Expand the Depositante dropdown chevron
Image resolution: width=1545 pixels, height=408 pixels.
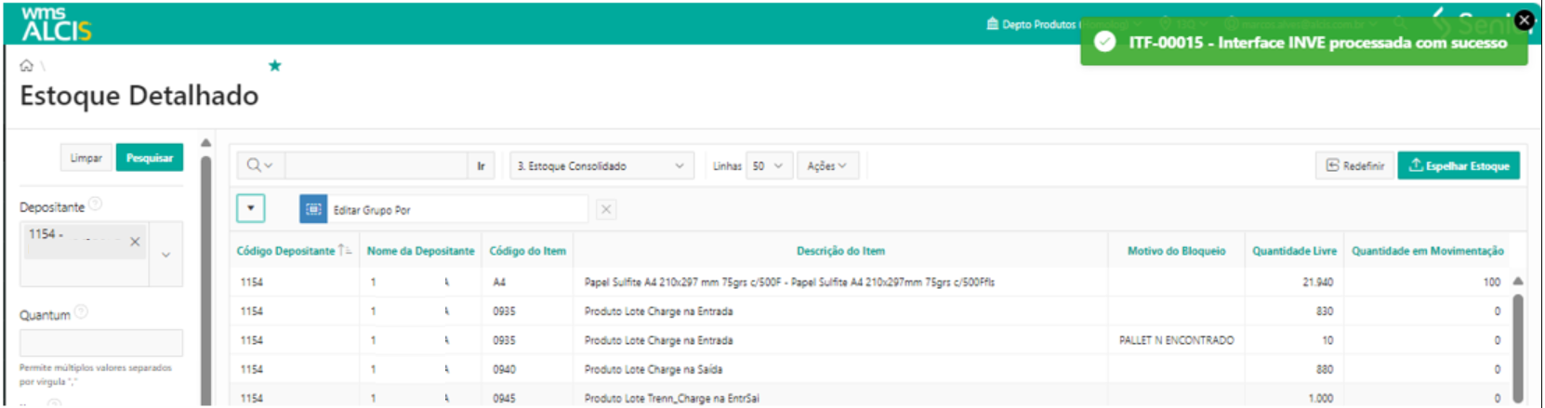click(x=165, y=255)
